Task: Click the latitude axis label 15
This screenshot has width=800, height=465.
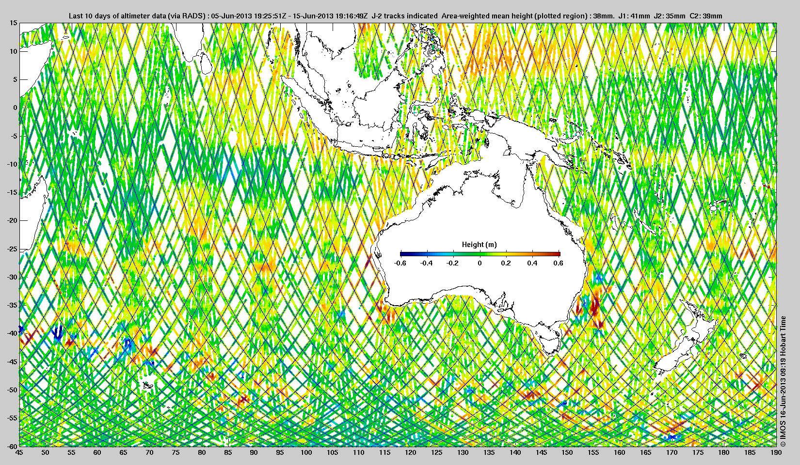Action: pos(14,23)
